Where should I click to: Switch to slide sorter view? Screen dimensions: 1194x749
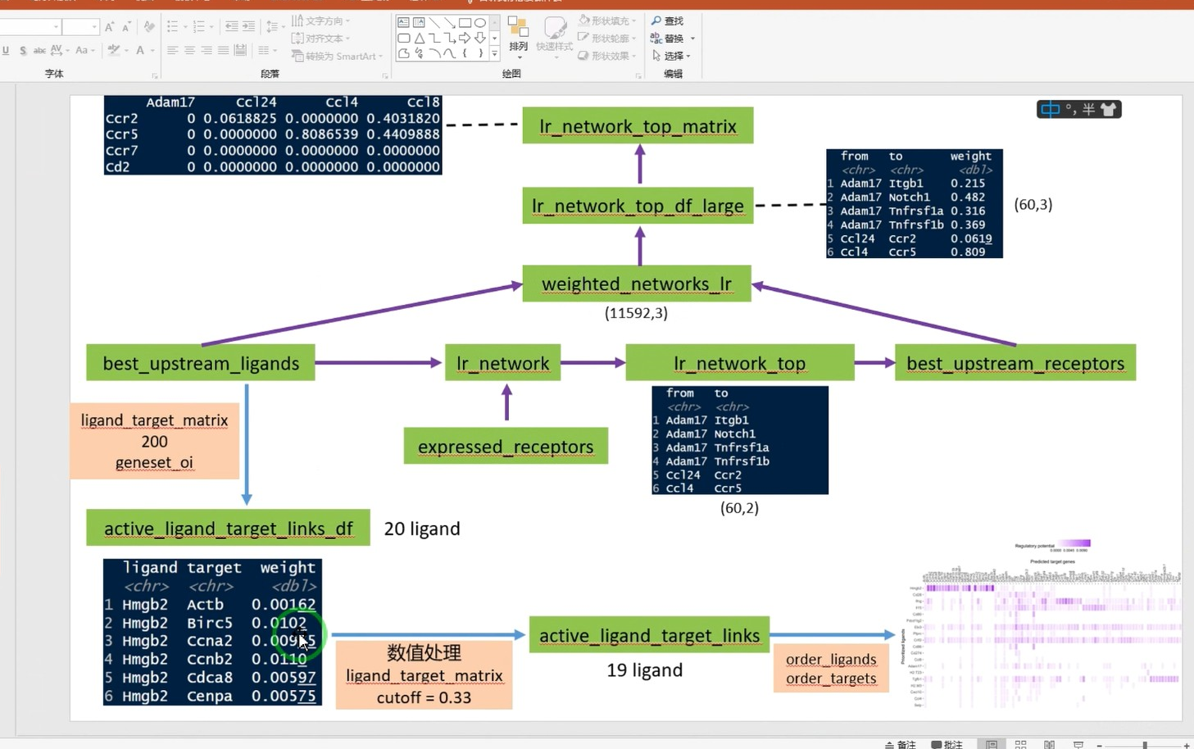point(1020,744)
